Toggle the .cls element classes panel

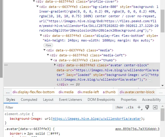click(x=130, y=107)
